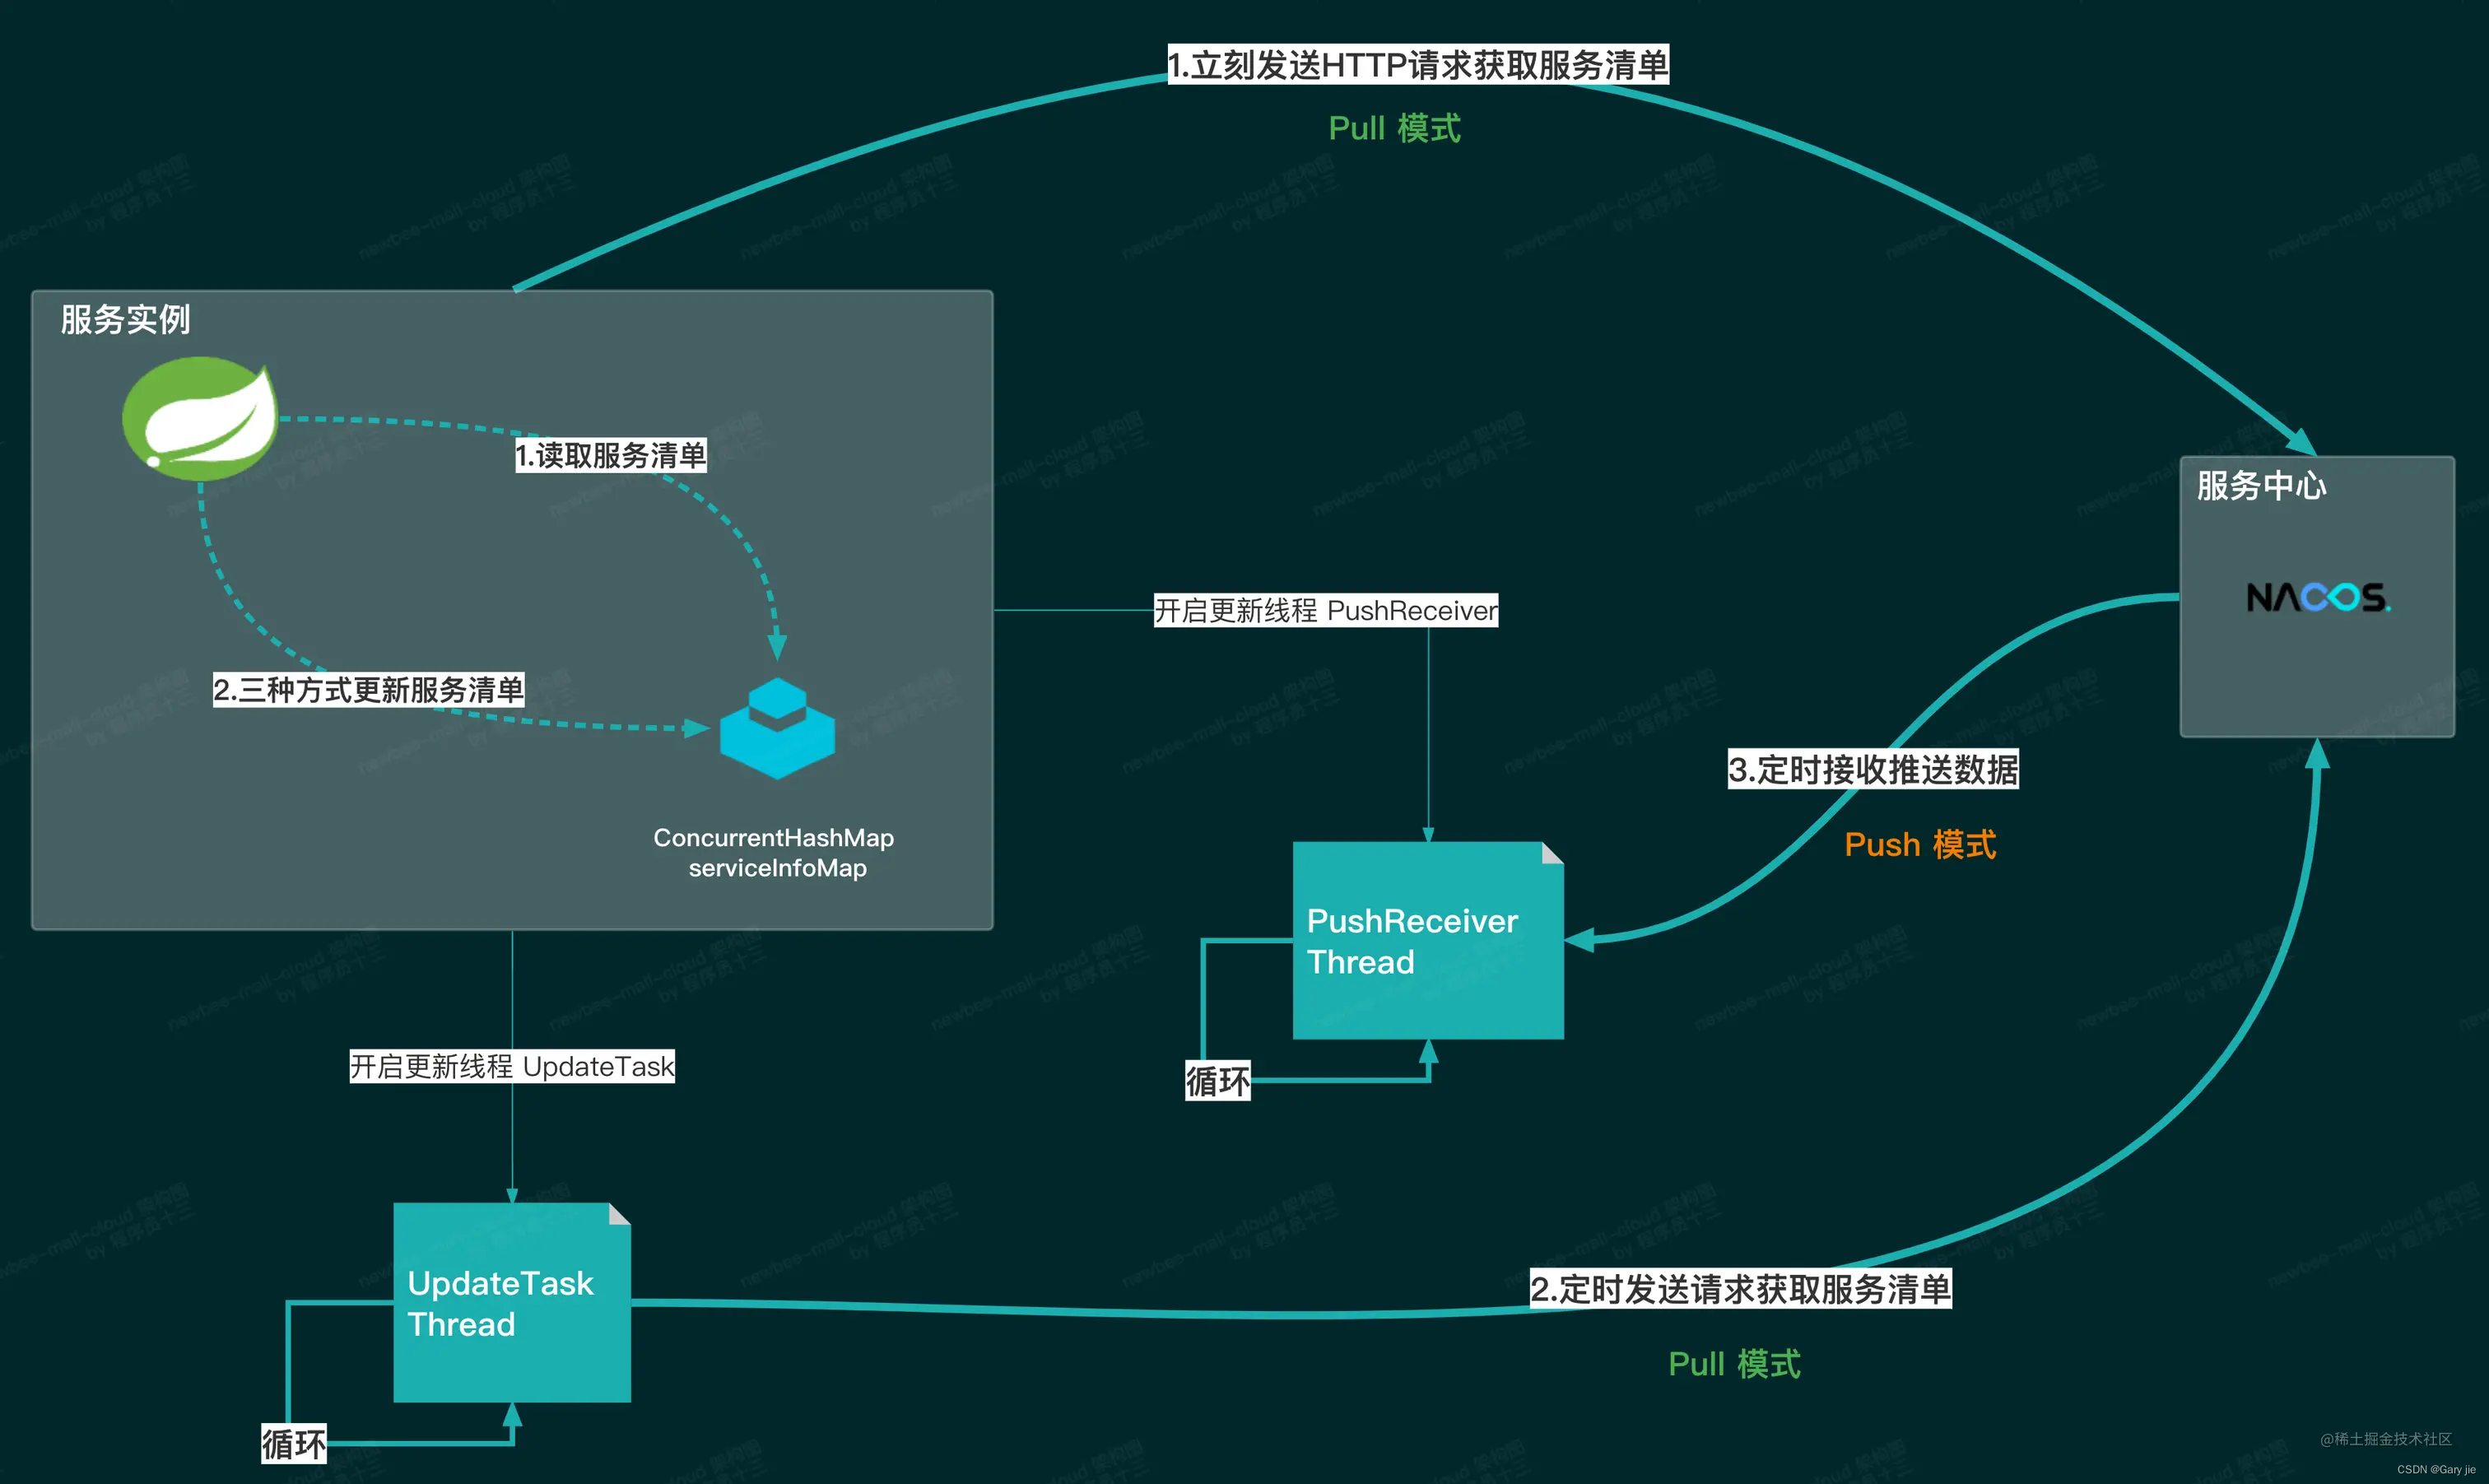Click arrowhead pointing into NACOS service center top
Viewport: 2489px width, 1484px height.
pyautogui.click(x=2303, y=442)
